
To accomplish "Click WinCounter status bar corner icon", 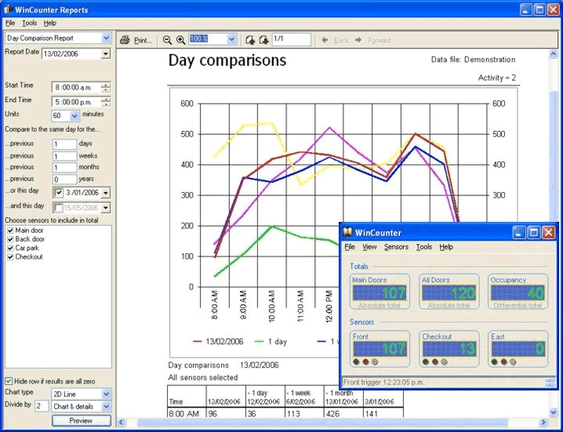I will [x=550, y=383].
